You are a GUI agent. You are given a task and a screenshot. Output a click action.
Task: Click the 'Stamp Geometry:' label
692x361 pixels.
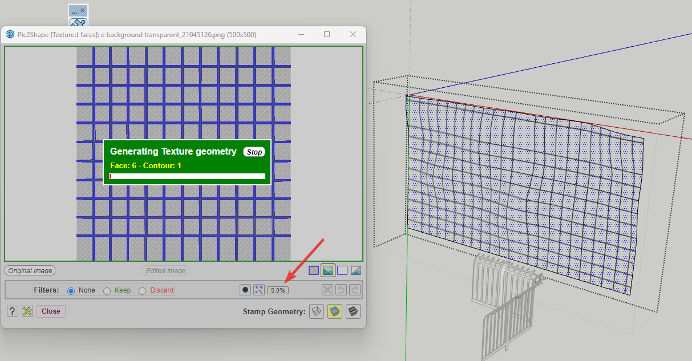coord(274,311)
